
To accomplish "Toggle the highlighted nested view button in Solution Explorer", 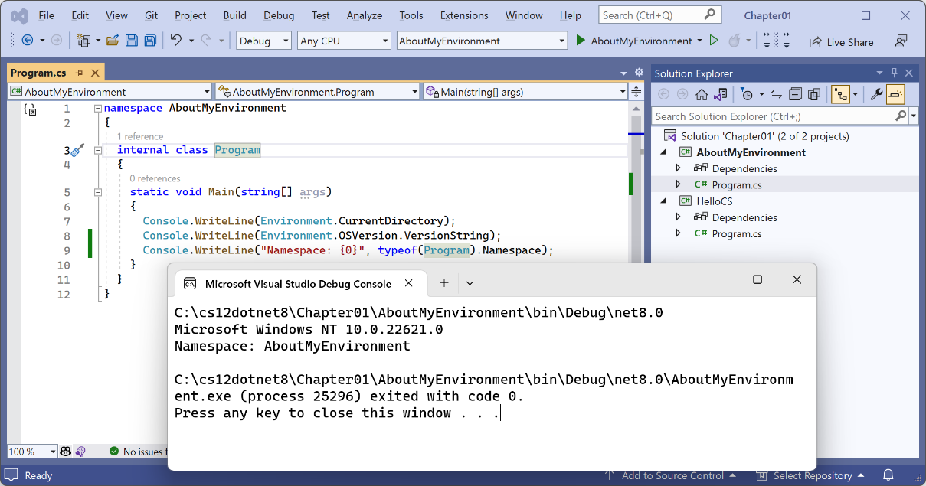I will coord(840,95).
